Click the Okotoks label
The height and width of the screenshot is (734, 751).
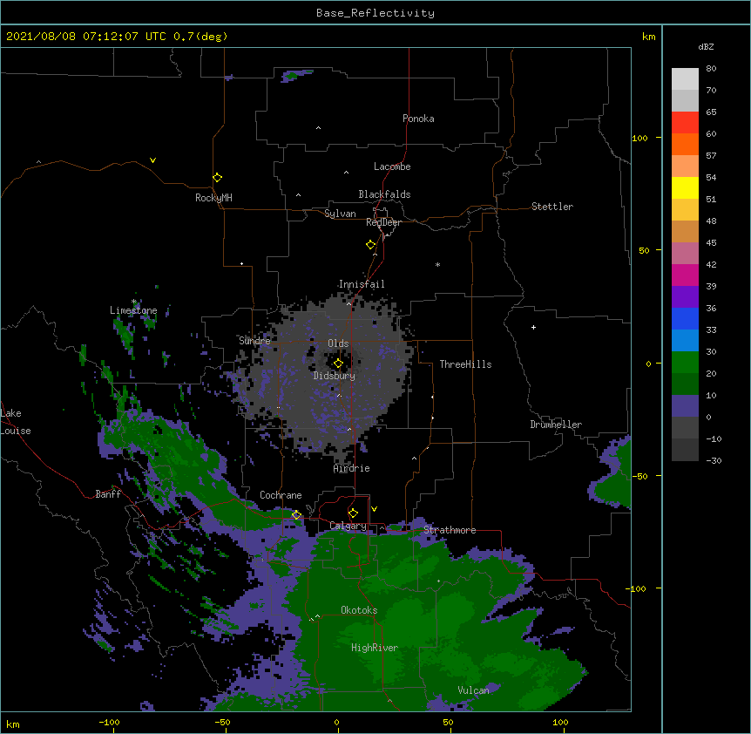359,610
